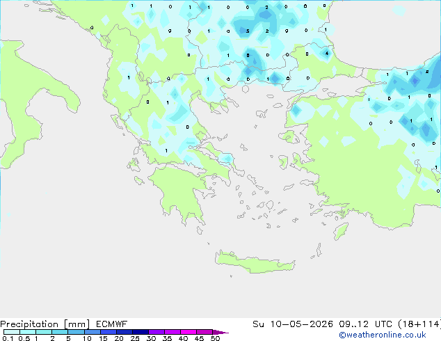Select the 1–2 mm legend swatch
This screenshot has height=341, width=441.
click(44, 332)
